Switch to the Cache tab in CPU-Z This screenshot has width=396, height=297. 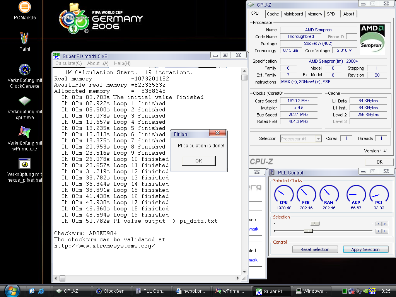click(x=273, y=14)
